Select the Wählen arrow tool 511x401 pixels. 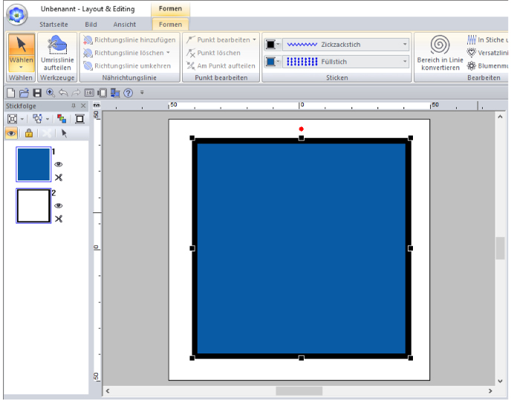[22, 45]
